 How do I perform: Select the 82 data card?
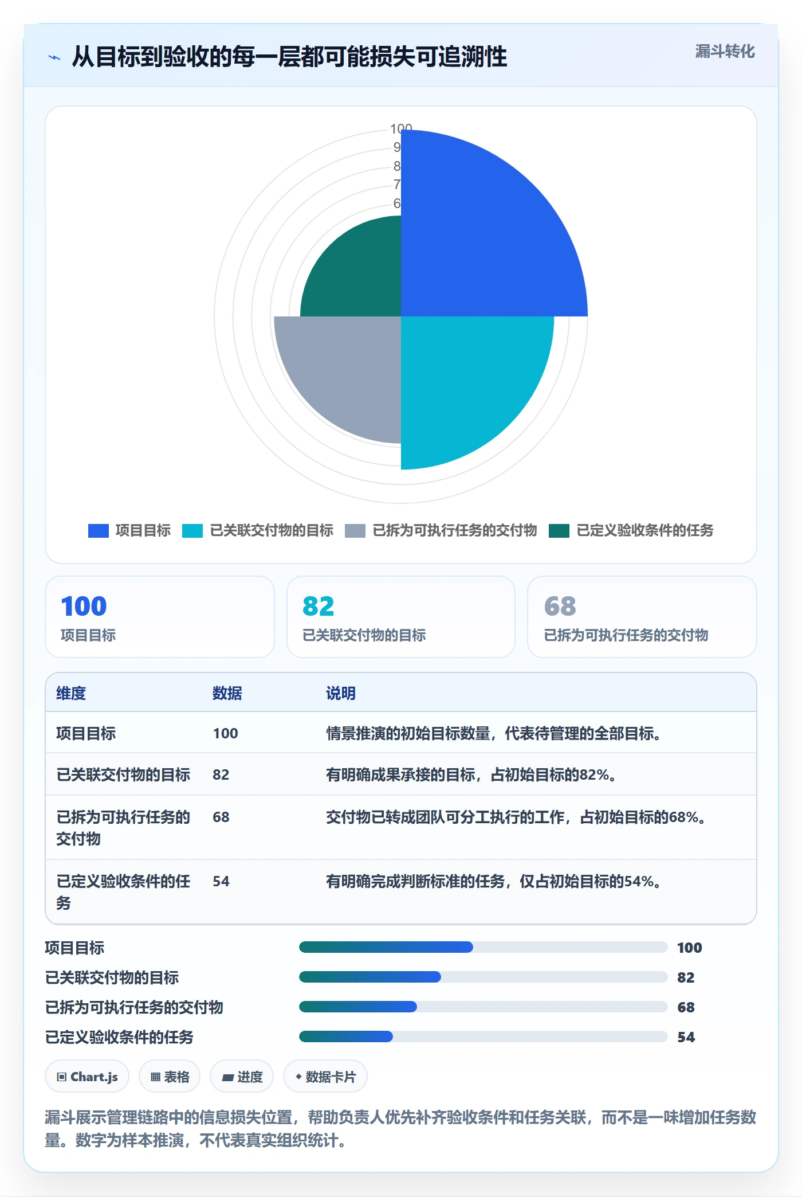coord(401,617)
